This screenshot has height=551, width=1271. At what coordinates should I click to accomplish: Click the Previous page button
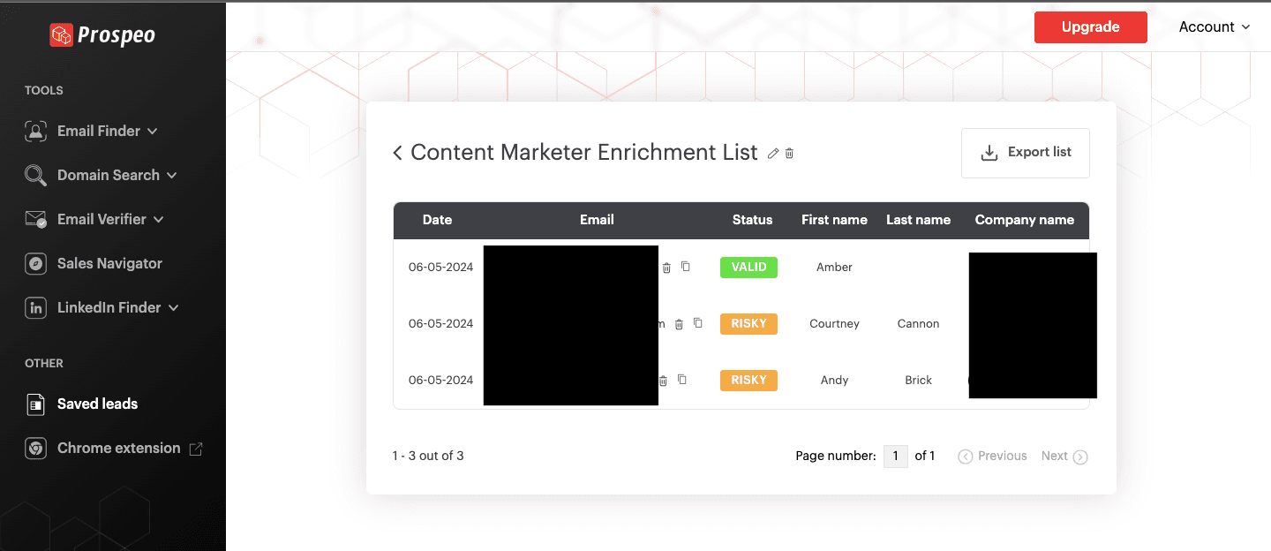[993, 456]
